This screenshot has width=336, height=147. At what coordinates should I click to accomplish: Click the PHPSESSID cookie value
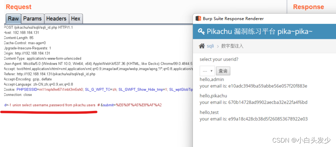point(61,89)
